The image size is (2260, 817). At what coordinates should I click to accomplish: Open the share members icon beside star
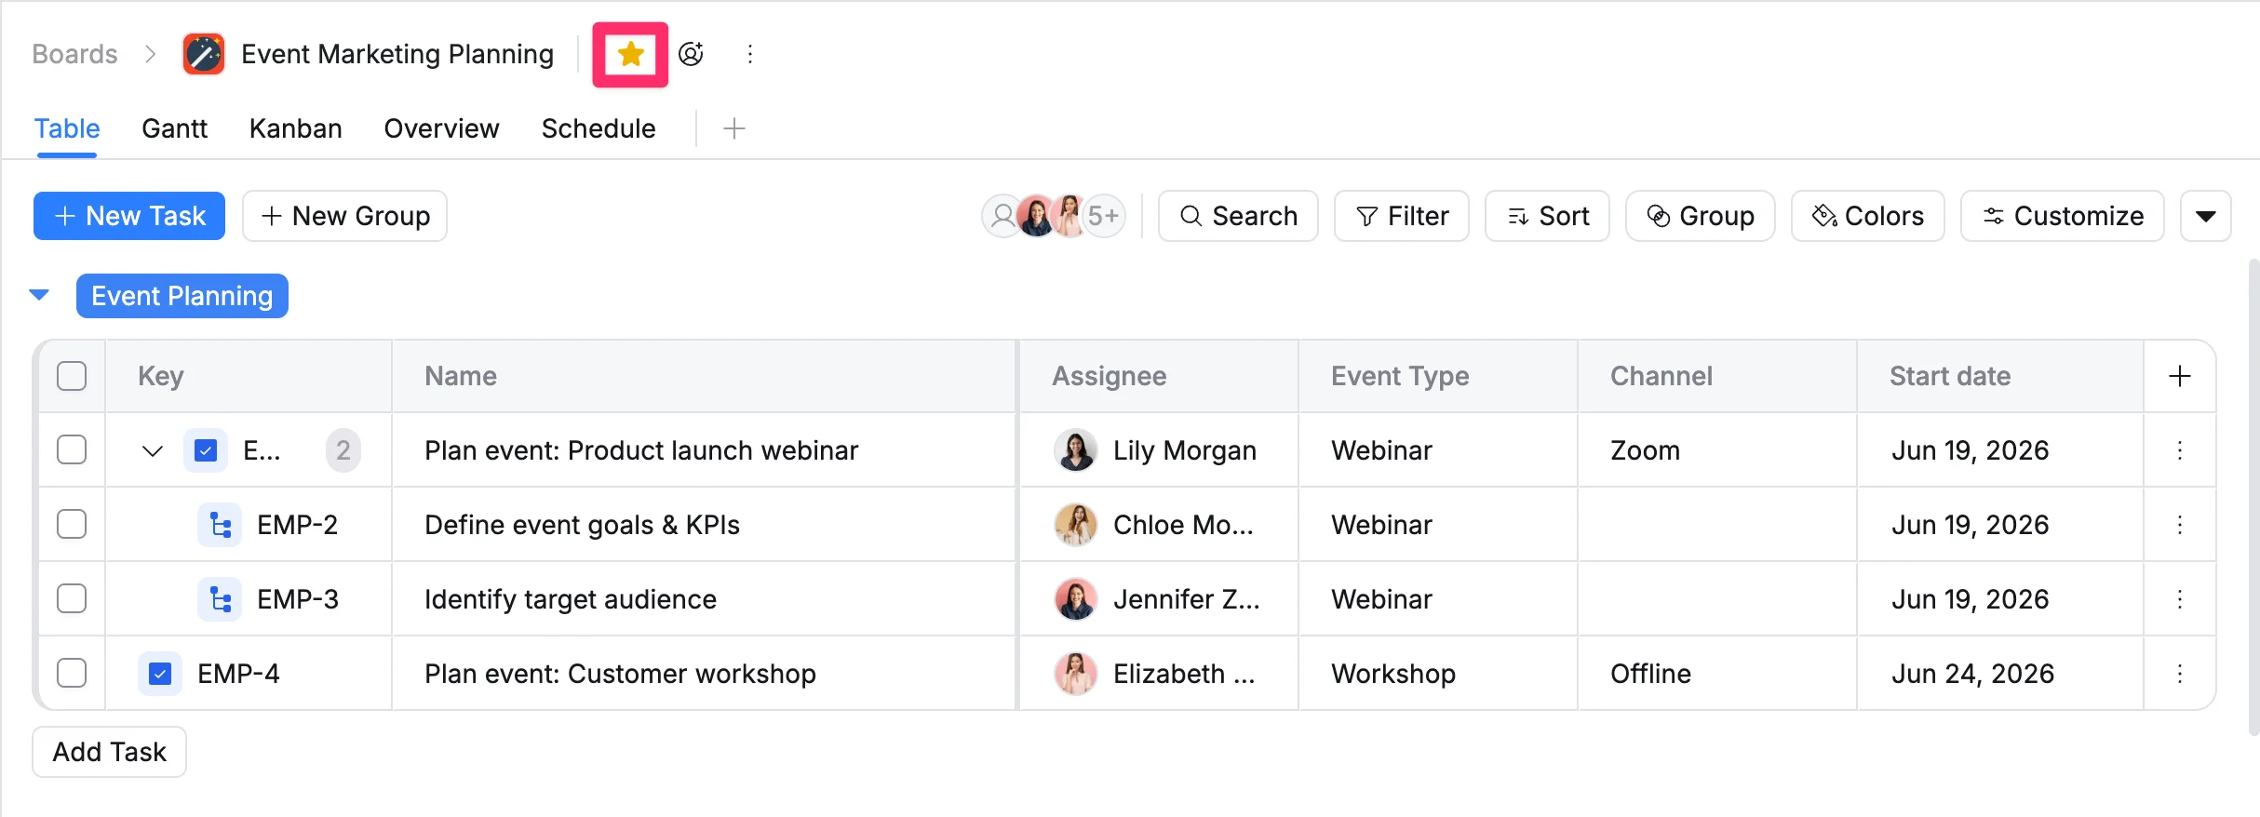[691, 54]
